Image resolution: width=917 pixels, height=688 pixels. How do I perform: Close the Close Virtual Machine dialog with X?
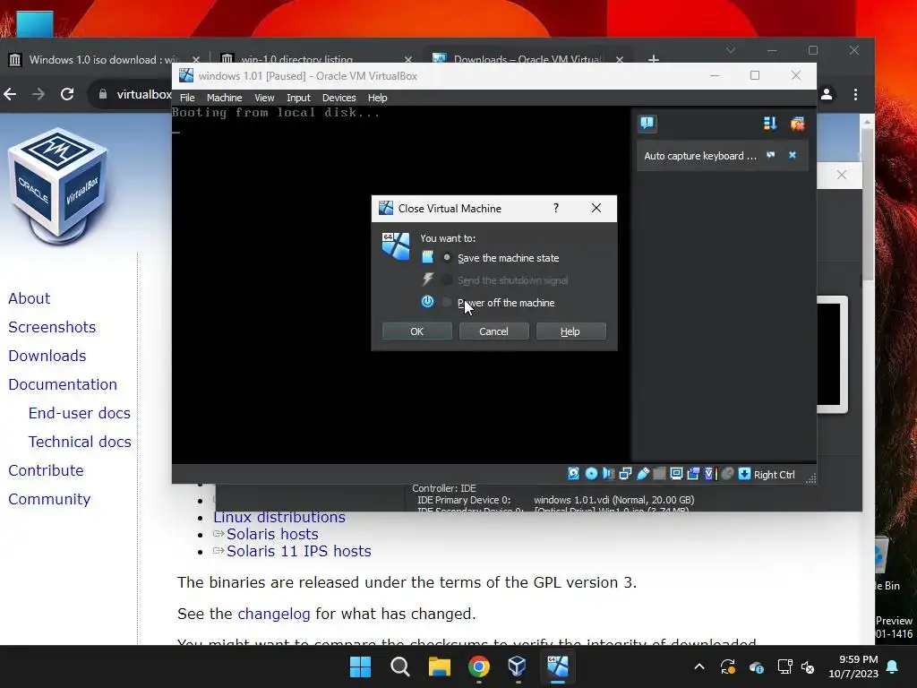(596, 208)
